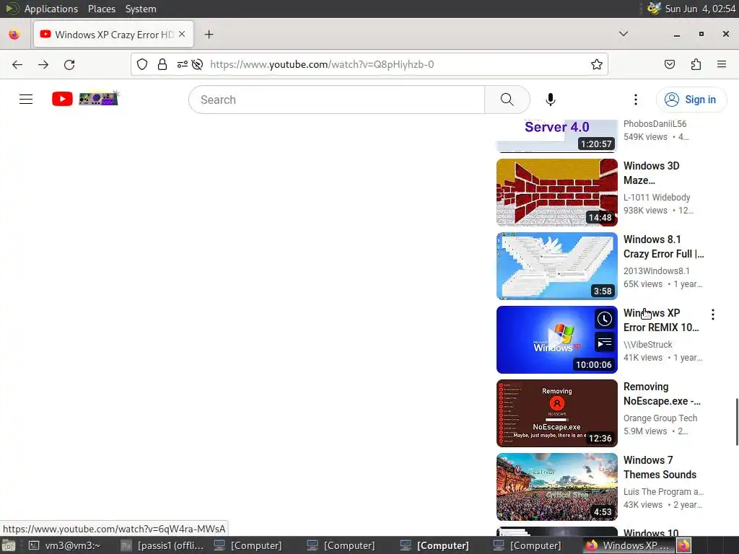Sign in to YouTube
This screenshot has height=554, width=739.
point(691,100)
